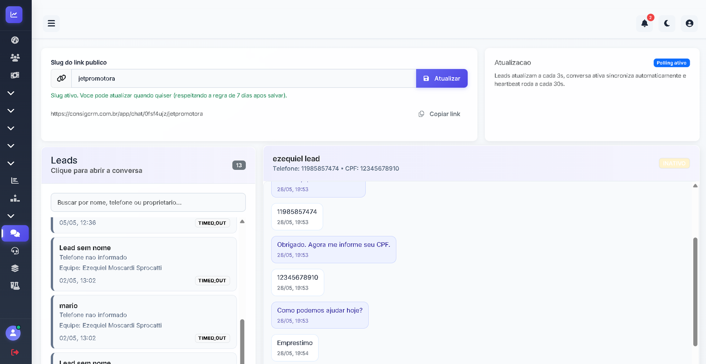706x364 pixels.
Task: Open the stacked layers sidebar icon
Action: [x=15, y=268]
